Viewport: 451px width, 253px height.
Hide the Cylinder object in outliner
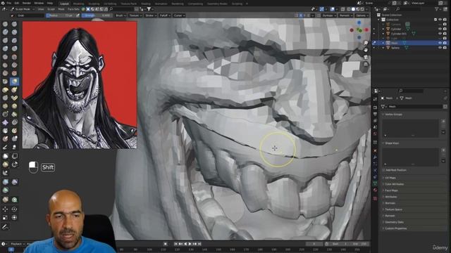(440, 29)
